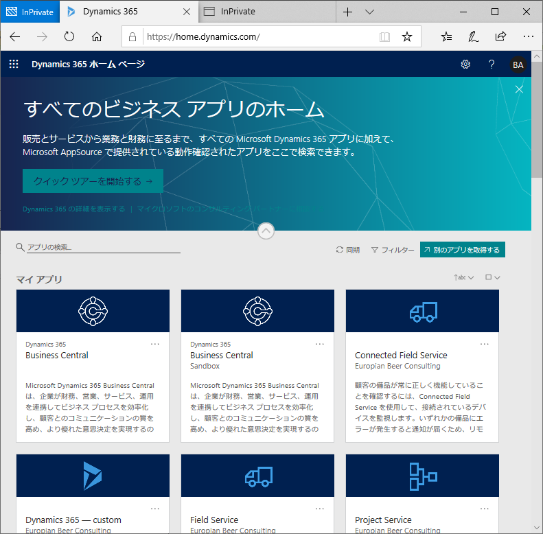Start the quick tour button

[93, 181]
